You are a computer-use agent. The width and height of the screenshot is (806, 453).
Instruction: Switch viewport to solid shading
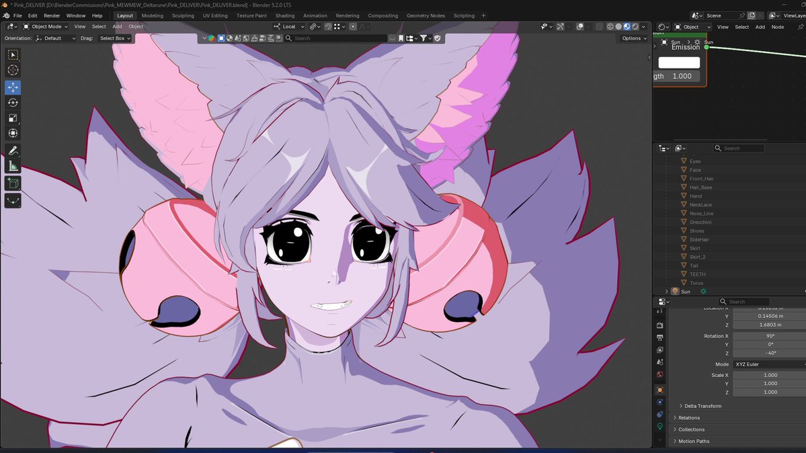click(618, 27)
